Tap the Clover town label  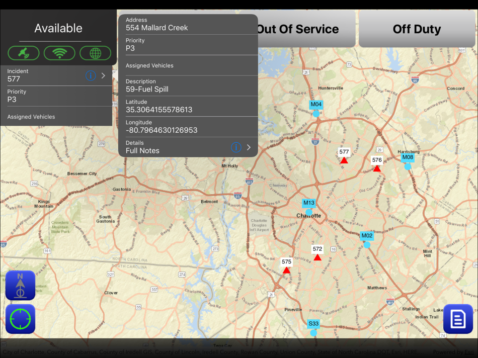(x=111, y=293)
